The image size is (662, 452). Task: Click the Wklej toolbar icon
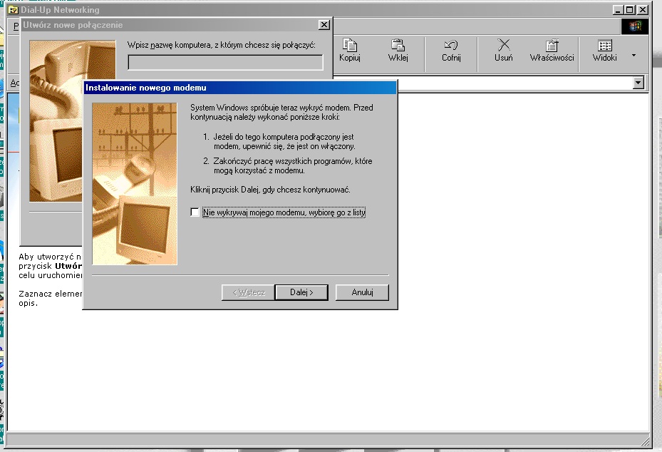click(x=398, y=51)
